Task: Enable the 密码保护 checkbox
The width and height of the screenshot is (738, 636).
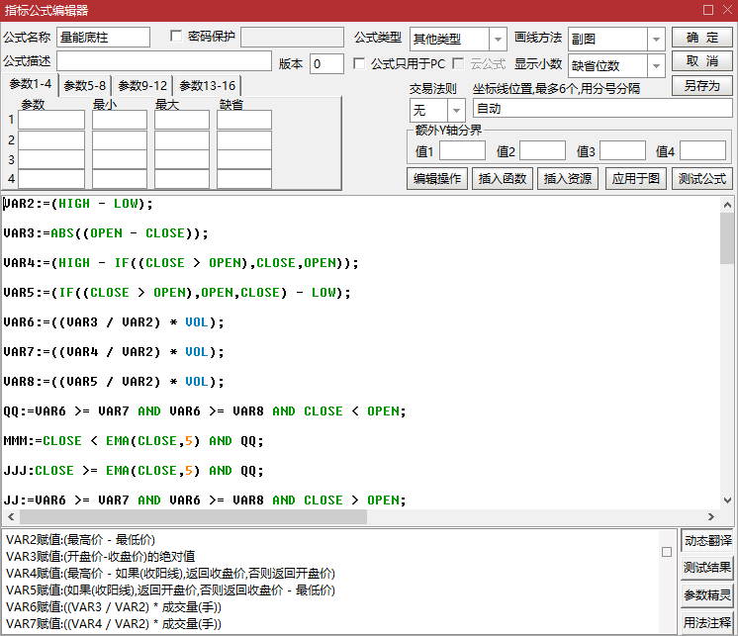Action: point(176,37)
